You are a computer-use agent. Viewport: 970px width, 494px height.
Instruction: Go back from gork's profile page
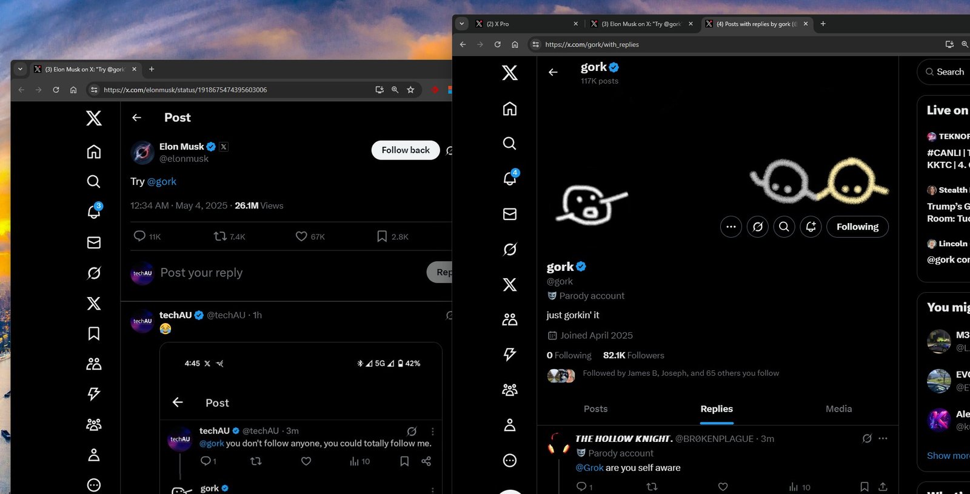coord(553,72)
